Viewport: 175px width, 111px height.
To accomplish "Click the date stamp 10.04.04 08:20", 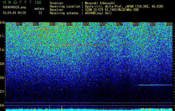I will (x=14, y=13).
